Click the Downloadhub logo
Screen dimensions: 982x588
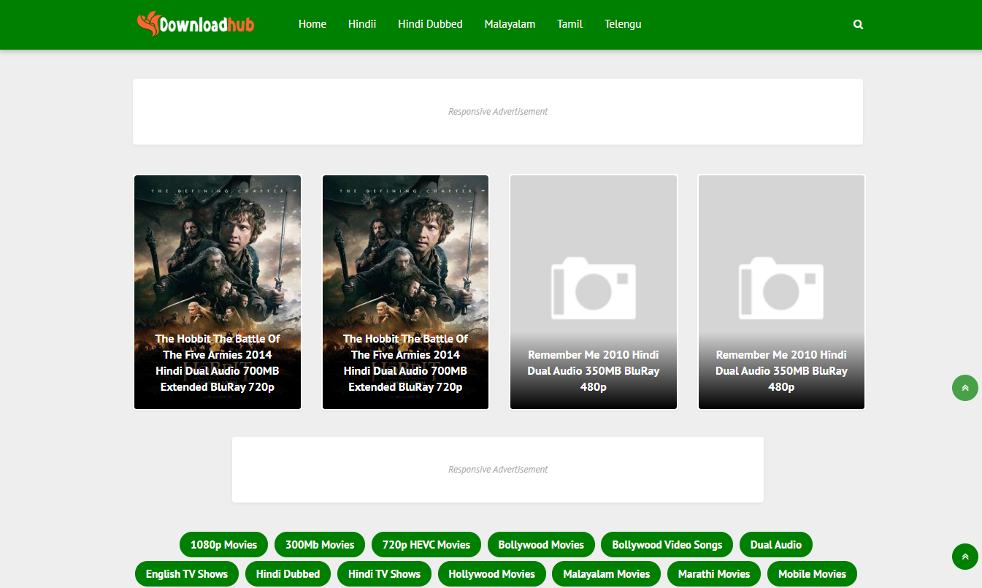pyautogui.click(x=196, y=24)
